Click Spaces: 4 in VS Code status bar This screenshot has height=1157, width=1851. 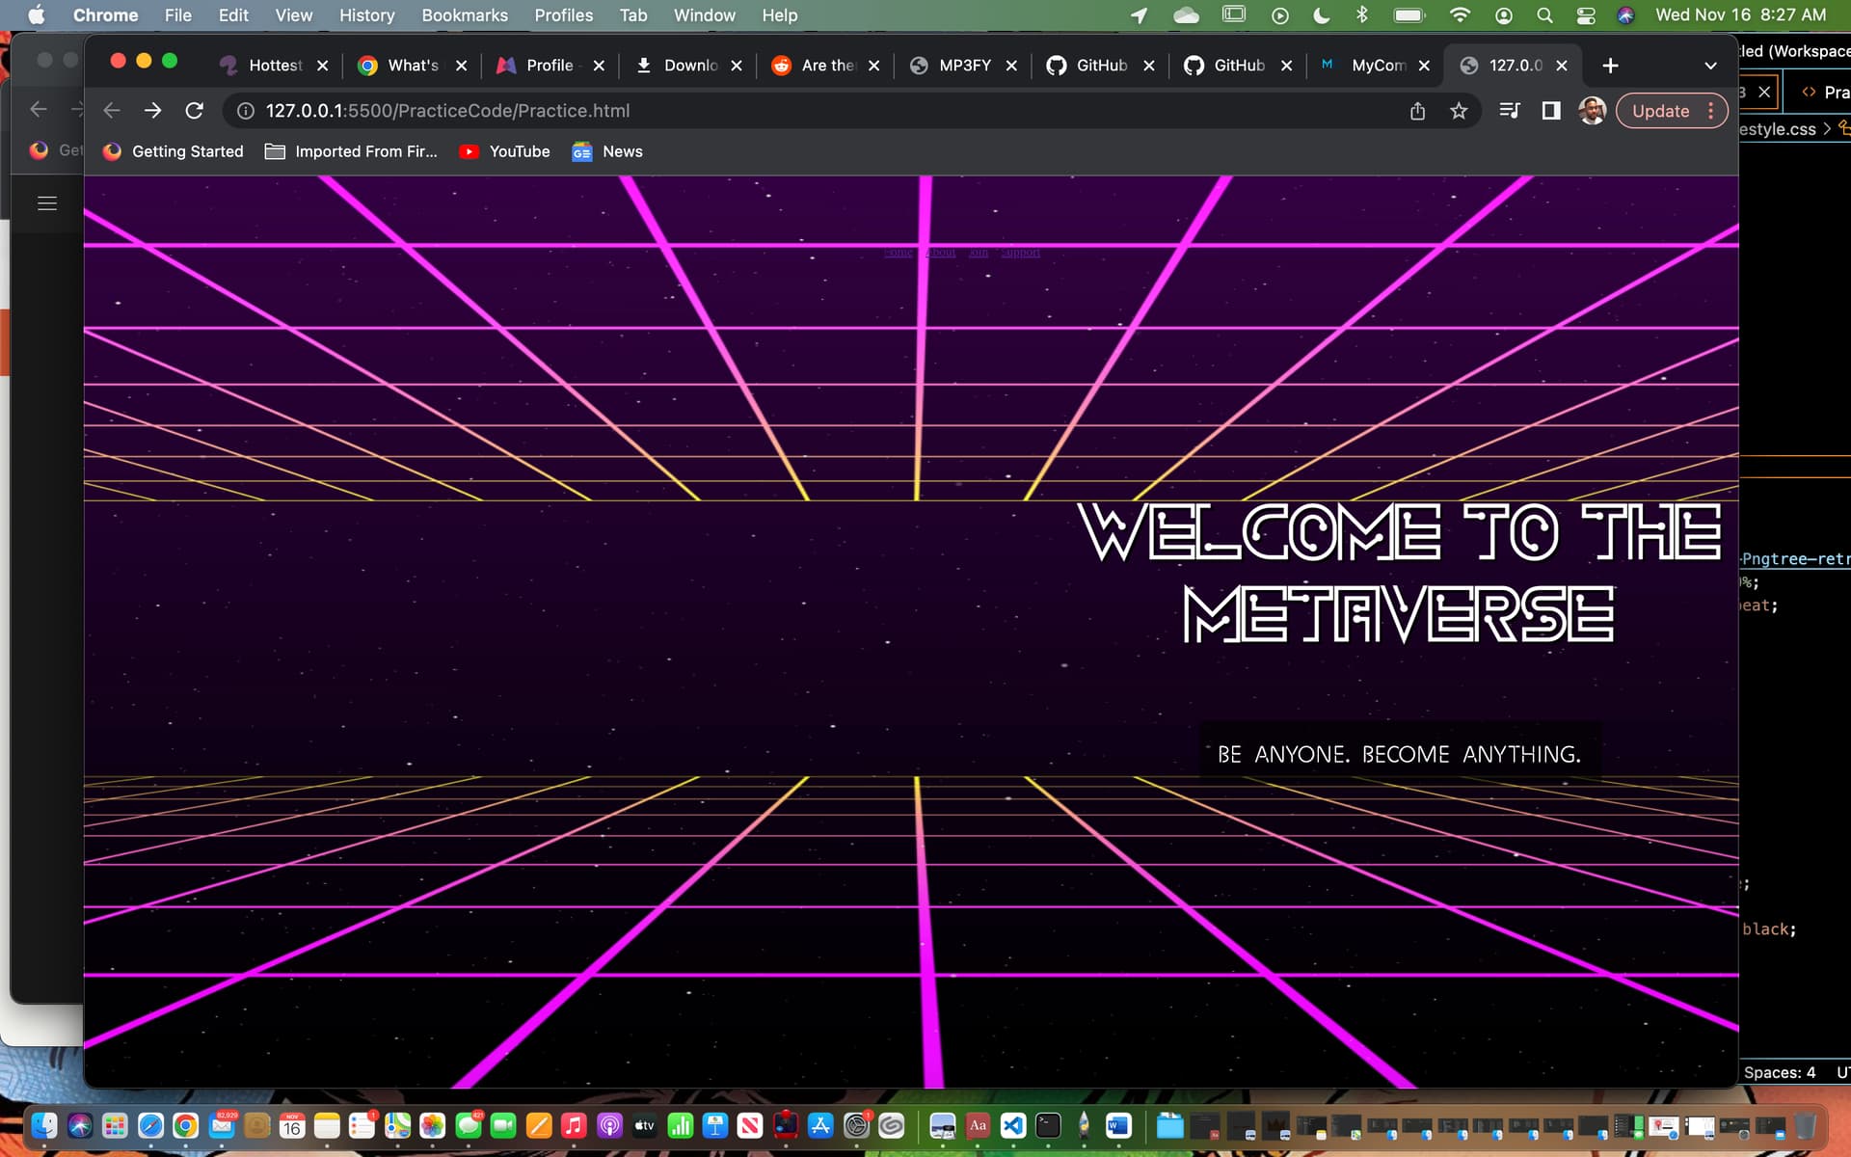click(1779, 1072)
